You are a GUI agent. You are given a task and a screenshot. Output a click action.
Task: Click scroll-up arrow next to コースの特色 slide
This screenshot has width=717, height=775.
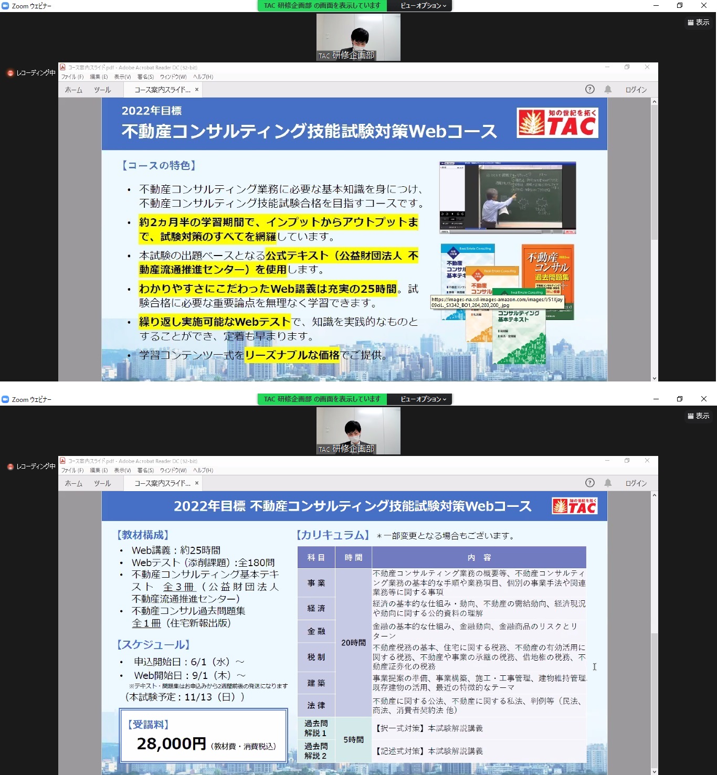tap(654, 102)
